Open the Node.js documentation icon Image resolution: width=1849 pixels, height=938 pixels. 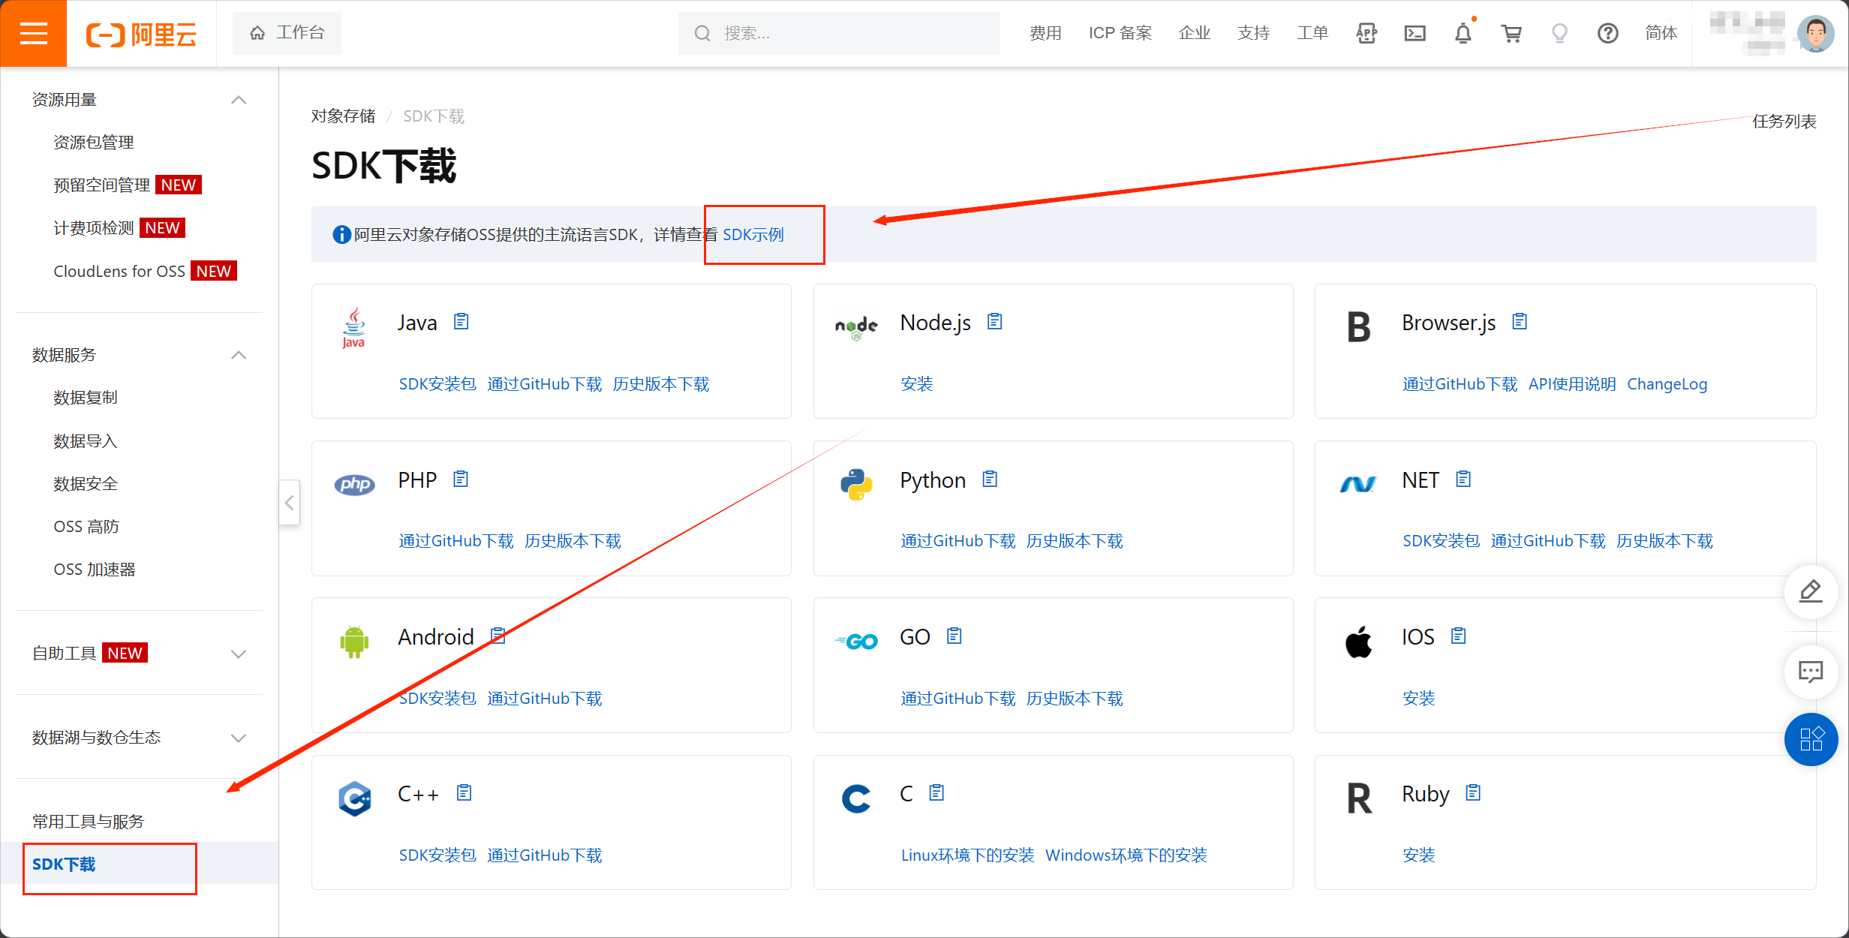995,322
